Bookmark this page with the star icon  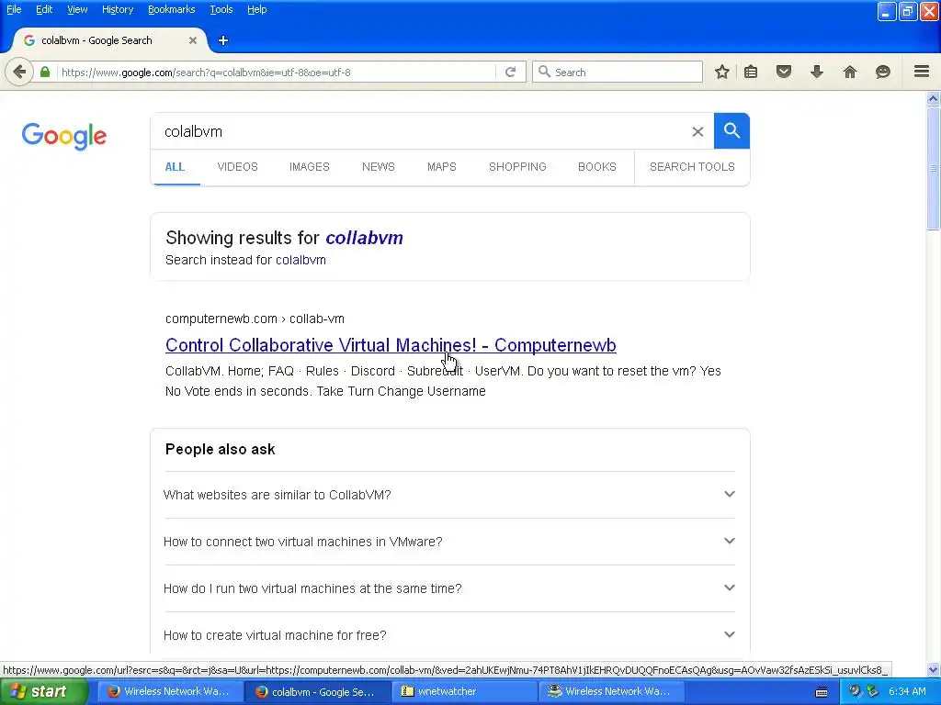click(722, 72)
